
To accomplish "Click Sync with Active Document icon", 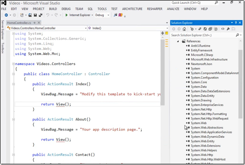I will [200, 29].
